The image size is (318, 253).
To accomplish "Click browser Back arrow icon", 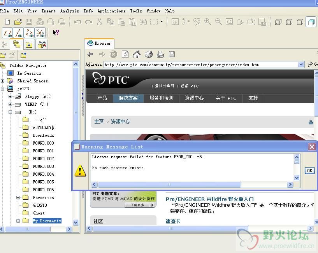I will (90, 54).
